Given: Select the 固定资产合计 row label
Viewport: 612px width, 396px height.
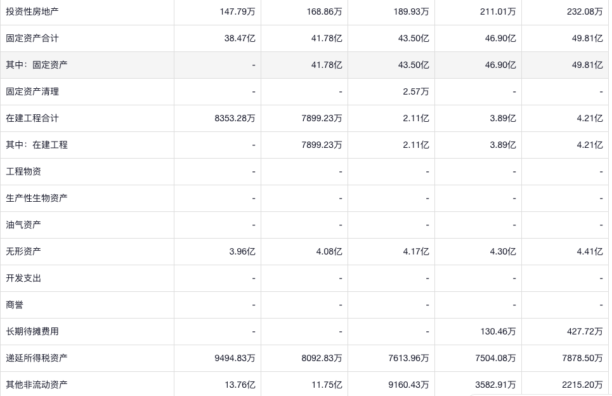Looking at the screenshot, I should pos(32,38).
